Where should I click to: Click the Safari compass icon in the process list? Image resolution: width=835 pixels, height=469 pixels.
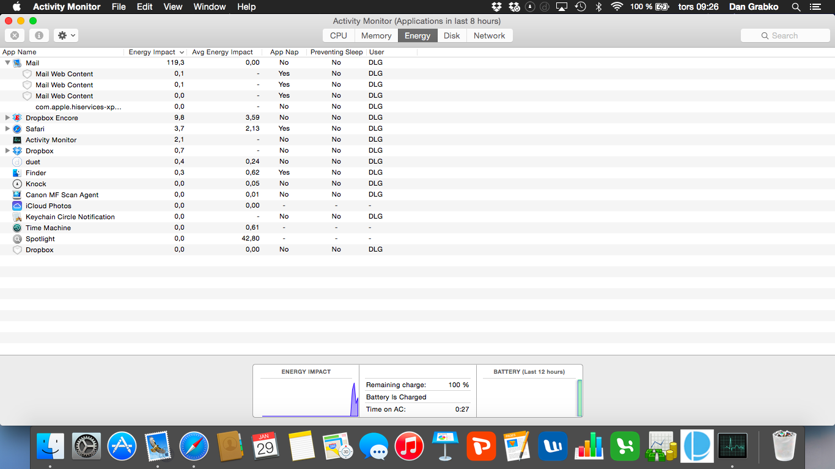[x=17, y=129]
